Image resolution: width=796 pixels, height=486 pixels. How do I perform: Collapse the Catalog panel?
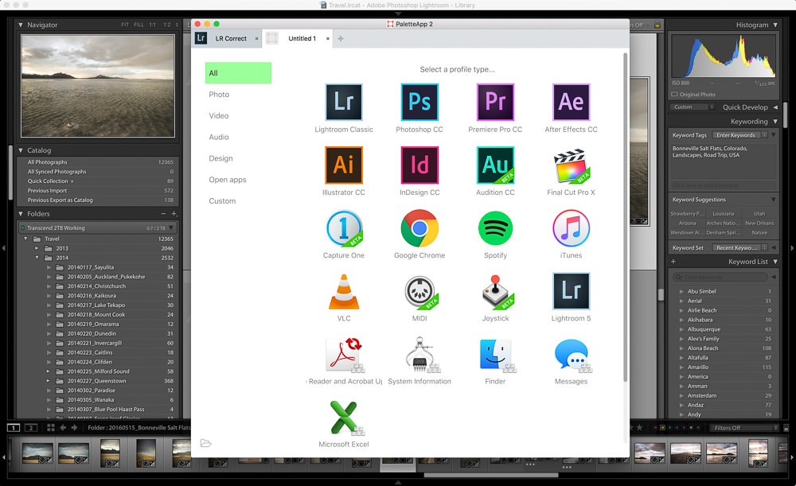tap(21, 150)
